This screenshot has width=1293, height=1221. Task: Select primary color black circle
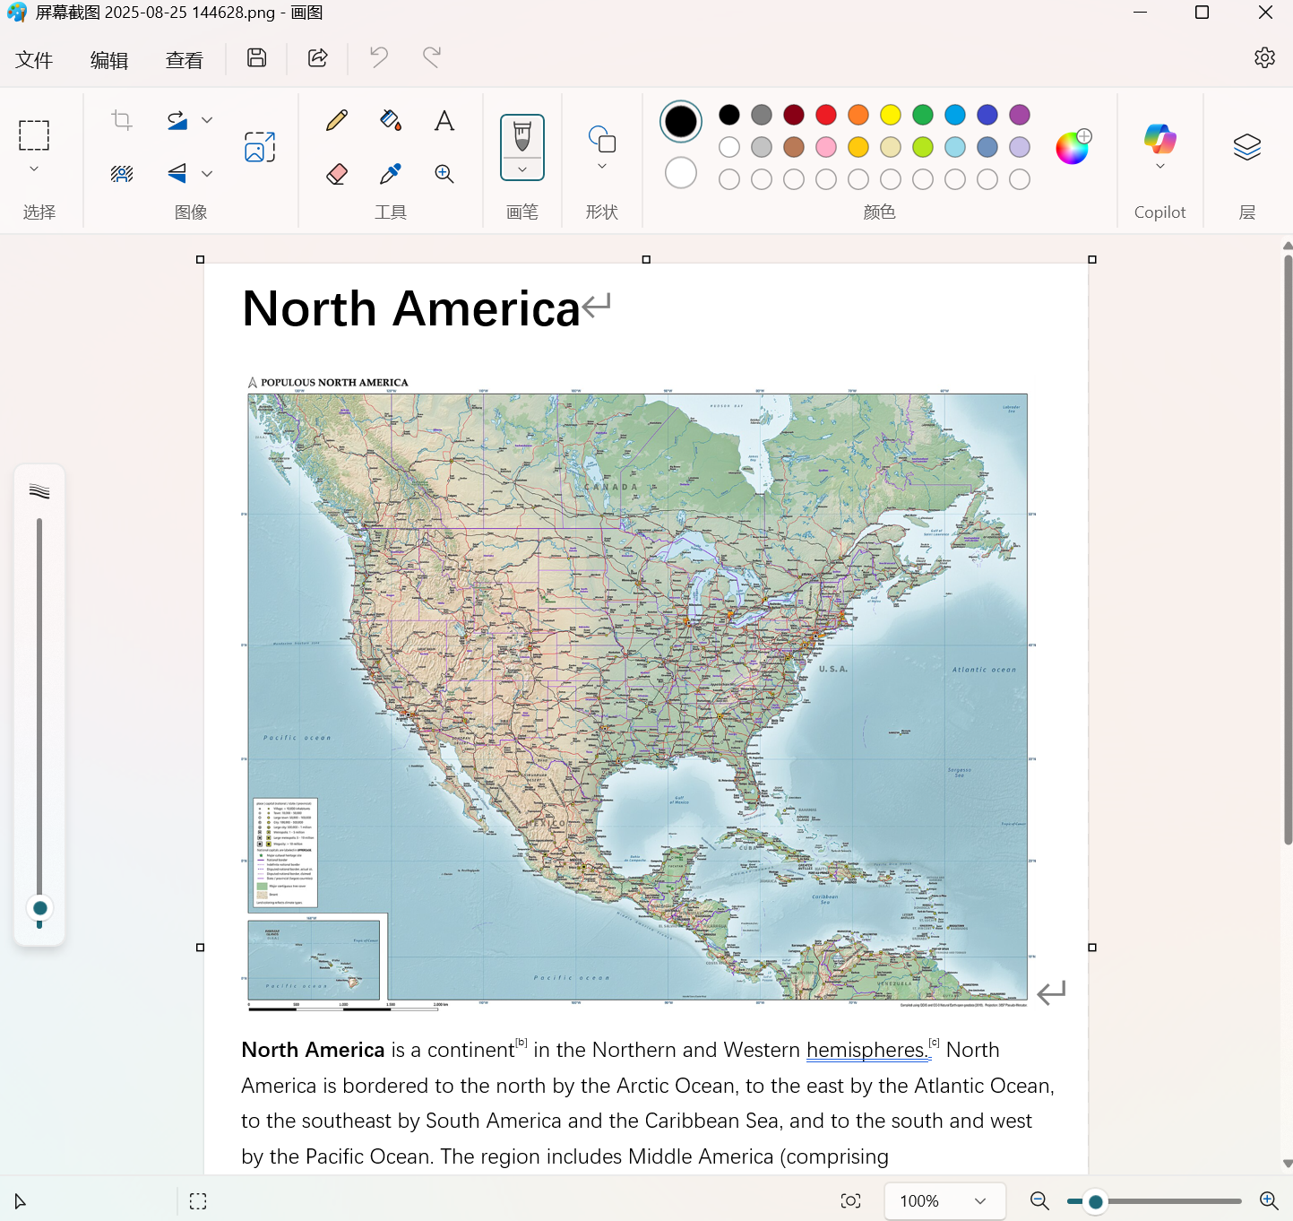pos(681,121)
